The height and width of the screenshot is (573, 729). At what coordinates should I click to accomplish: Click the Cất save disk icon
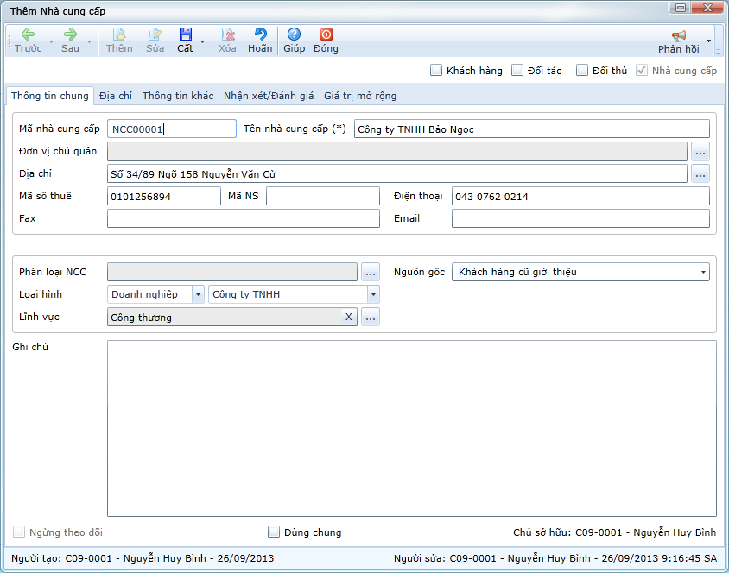(185, 35)
